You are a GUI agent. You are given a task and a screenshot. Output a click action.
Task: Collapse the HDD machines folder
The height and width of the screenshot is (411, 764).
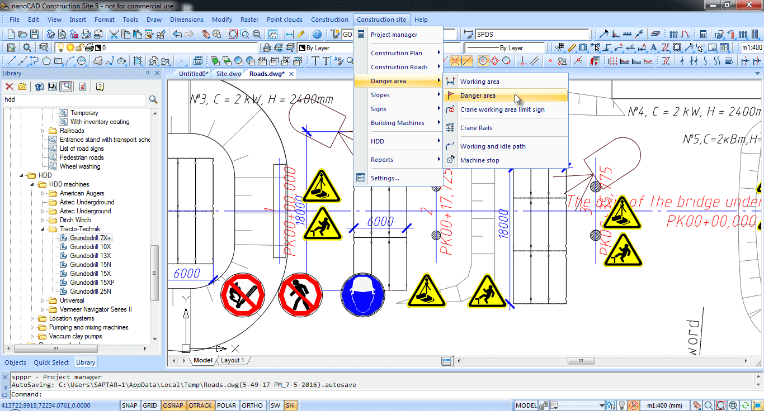pyautogui.click(x=32, y=184)
